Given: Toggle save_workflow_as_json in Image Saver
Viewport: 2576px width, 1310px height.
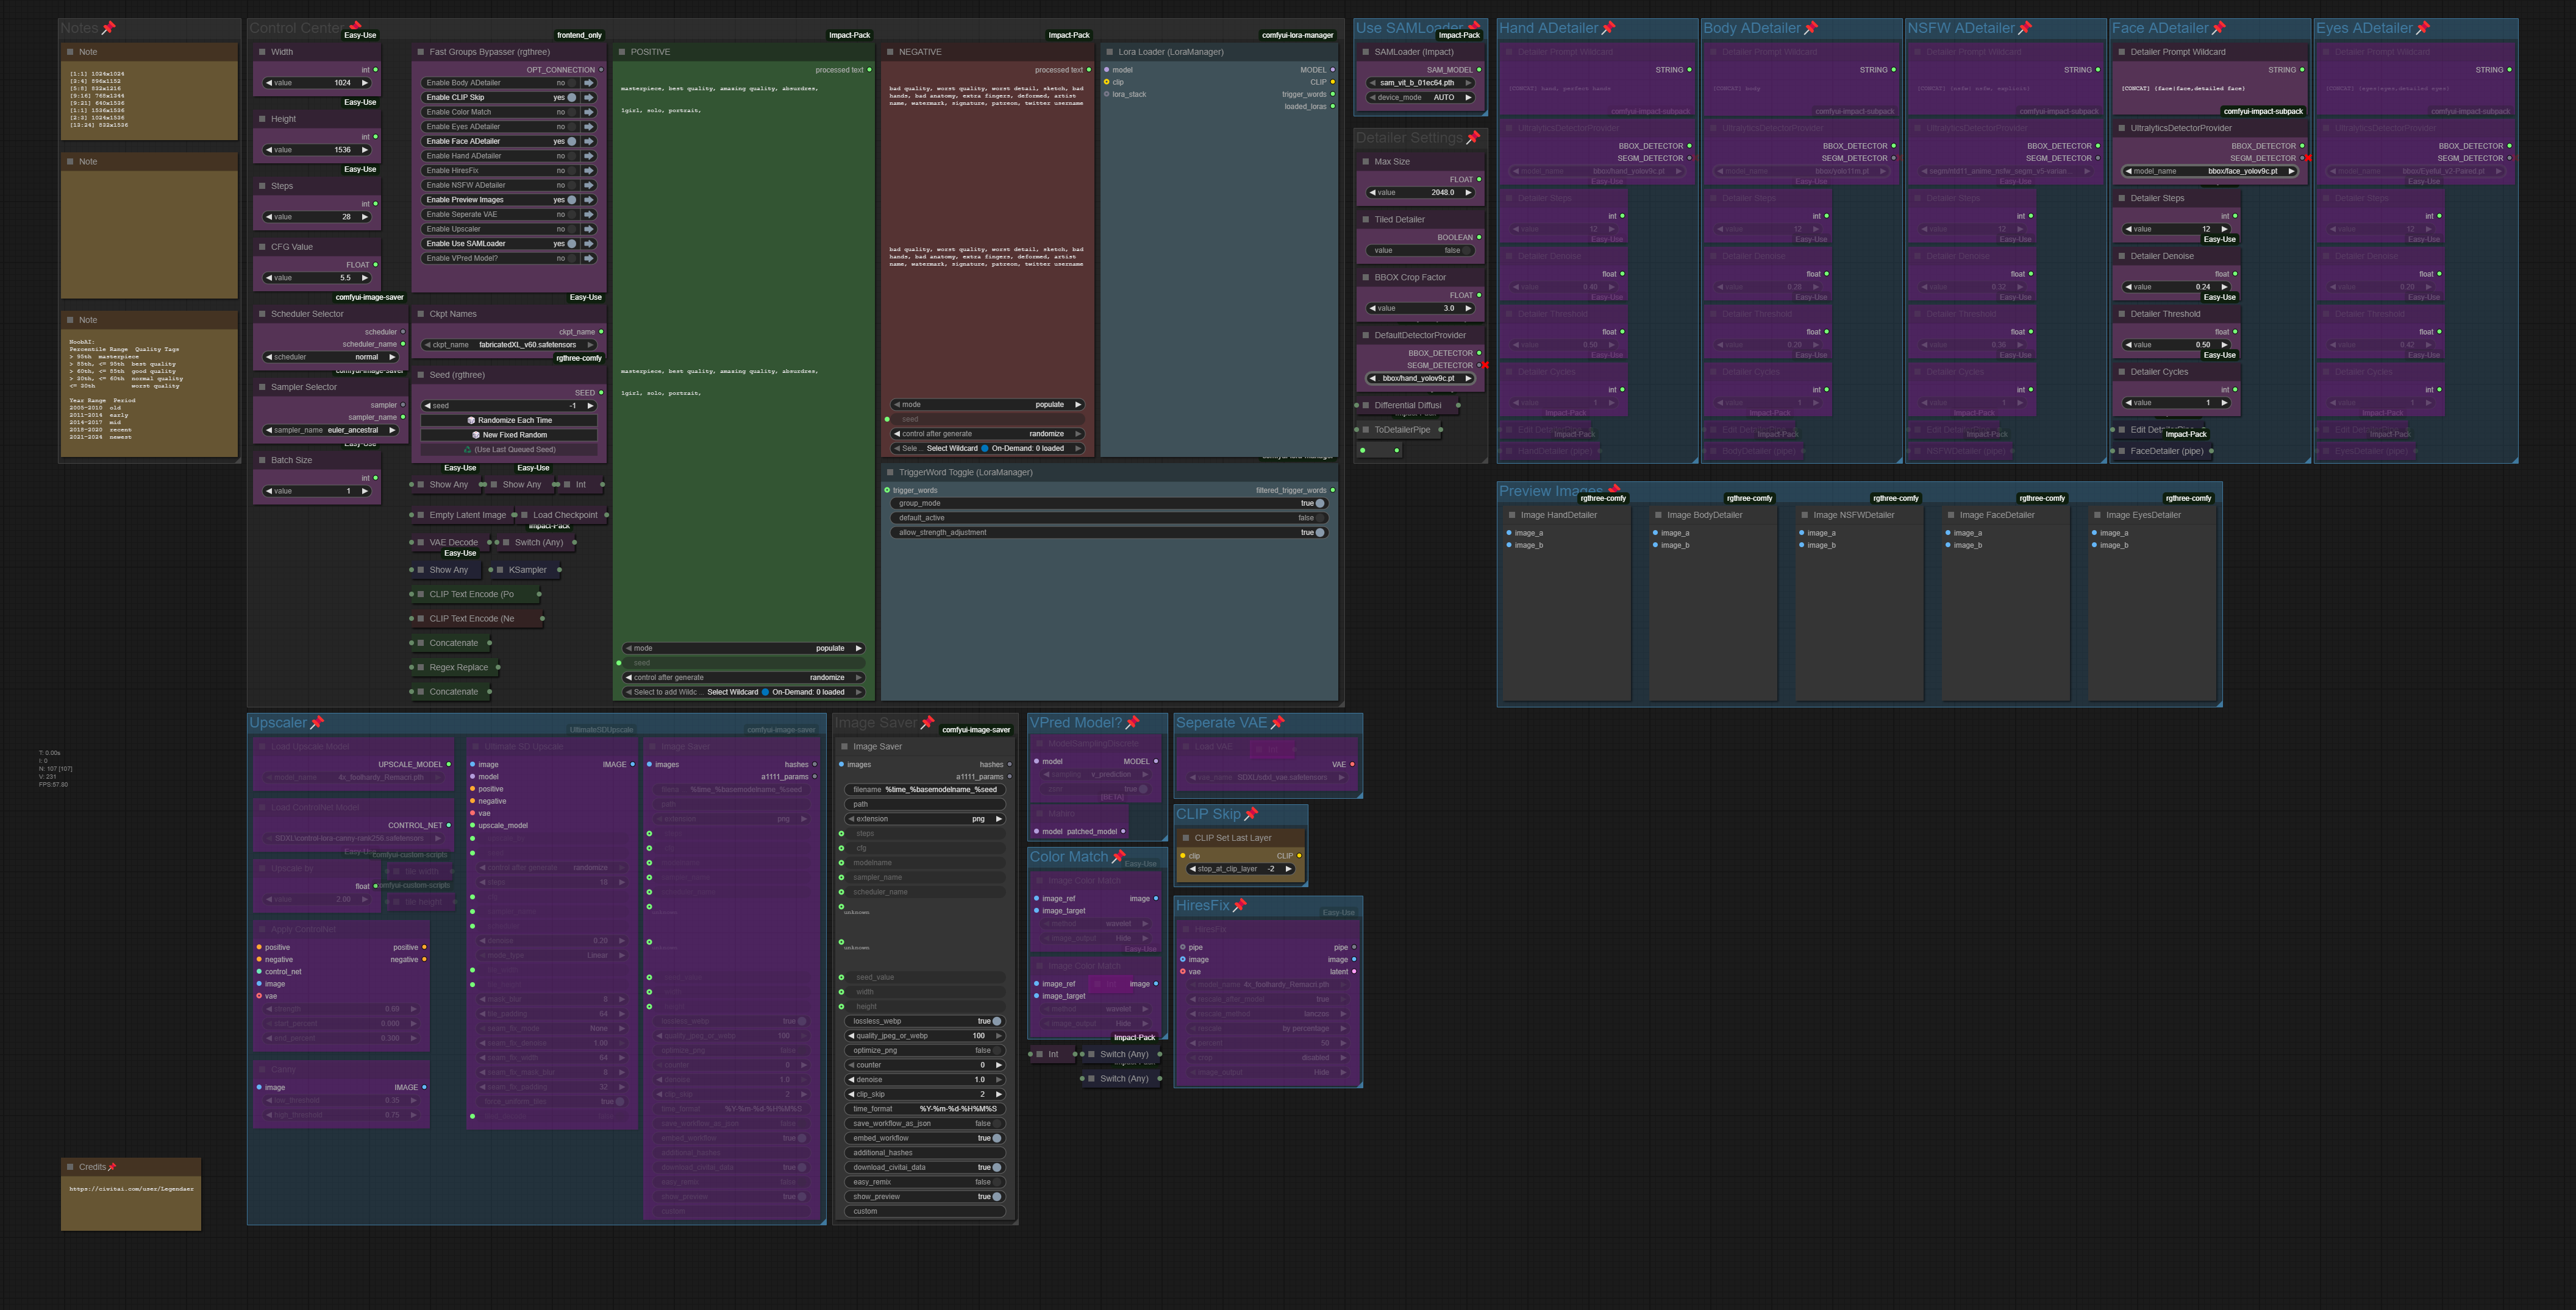Looking at the screenshot, I should pyautogui.click(x=996, y=1123).
